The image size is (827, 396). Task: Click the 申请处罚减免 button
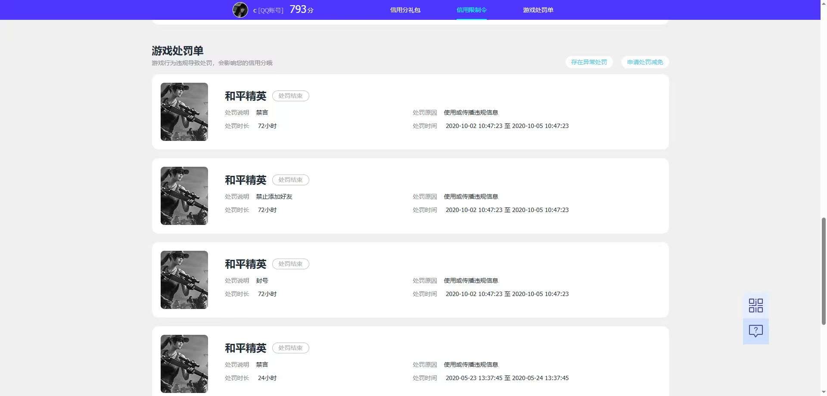(645, 62)
